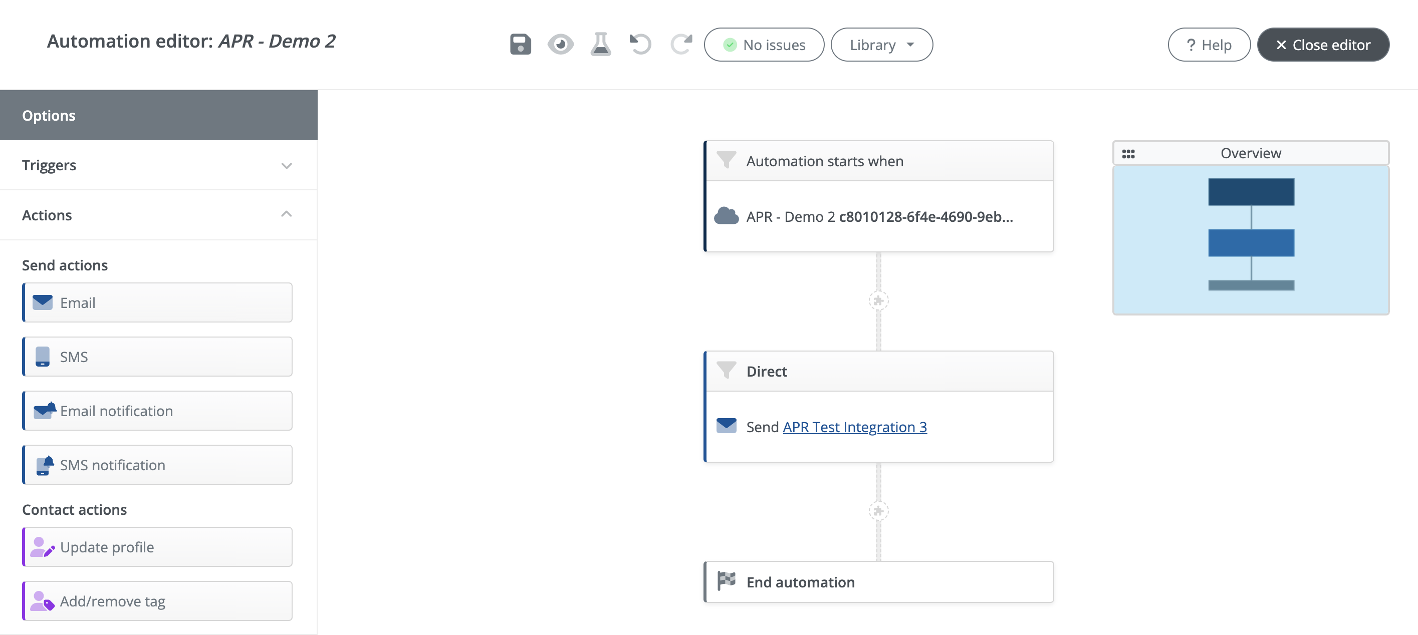1418x635 pixels.
Task: Select the End automation step
Action: 879,582
